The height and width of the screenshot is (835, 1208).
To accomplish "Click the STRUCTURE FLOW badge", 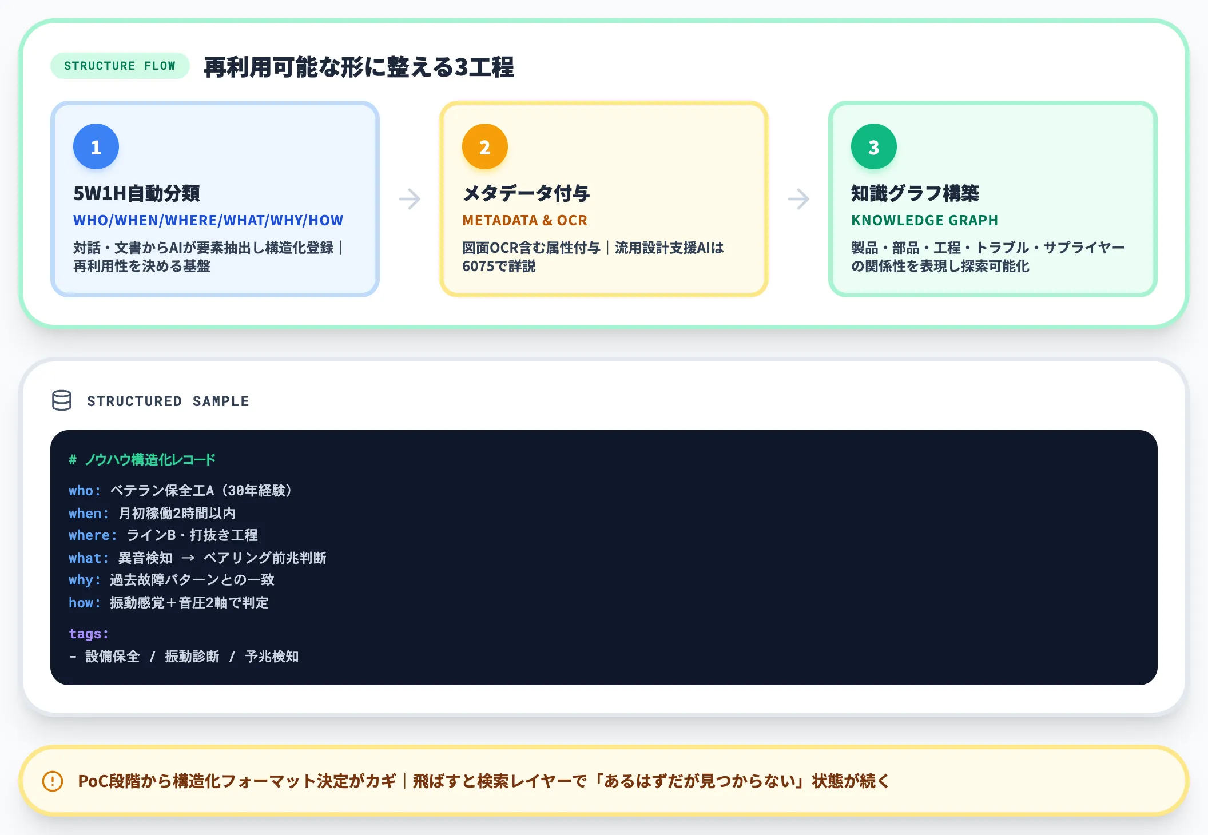I will [x=120, y=66].
